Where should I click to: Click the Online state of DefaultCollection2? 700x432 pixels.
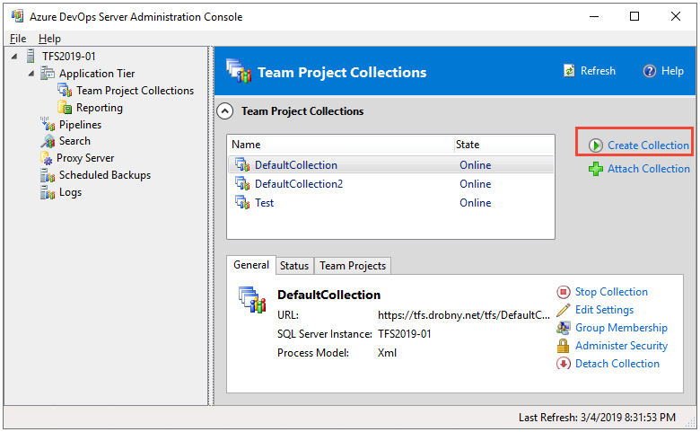(x=476, y=184)
